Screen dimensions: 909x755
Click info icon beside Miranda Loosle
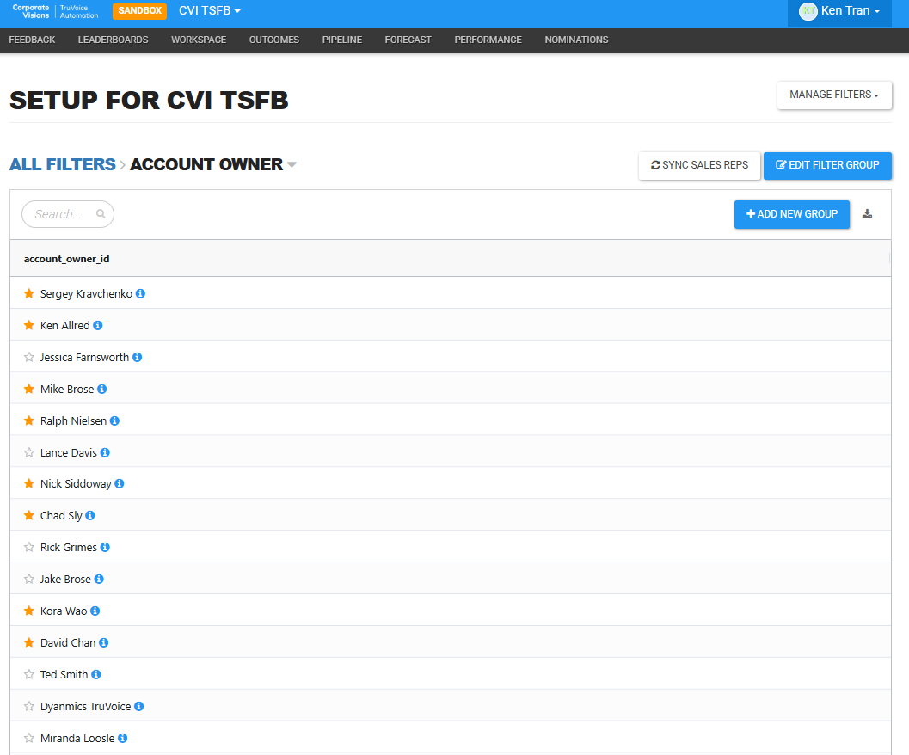(x=123, y=738)
